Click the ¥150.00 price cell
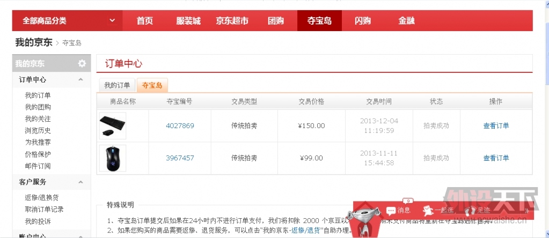The image size is (549, 238). pos(311,126)
